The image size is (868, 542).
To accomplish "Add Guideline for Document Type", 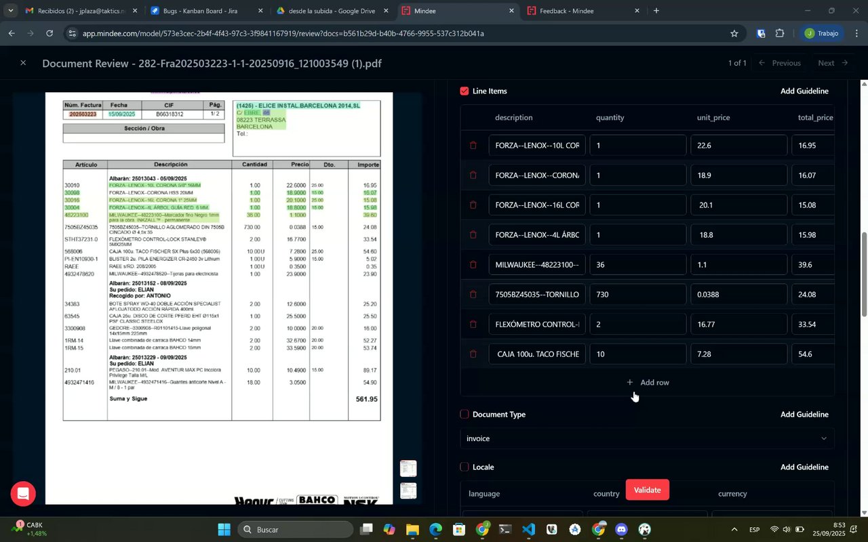I will (804, 414).
